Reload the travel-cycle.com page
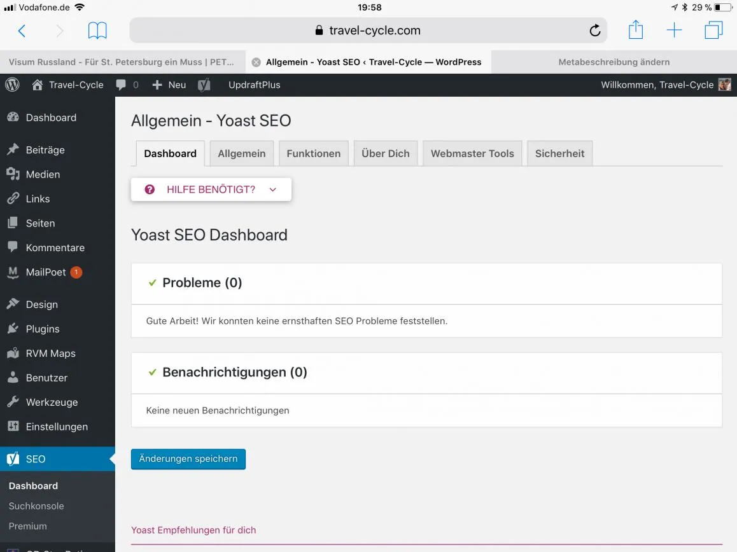737x552 pixels. click(594, 31)
